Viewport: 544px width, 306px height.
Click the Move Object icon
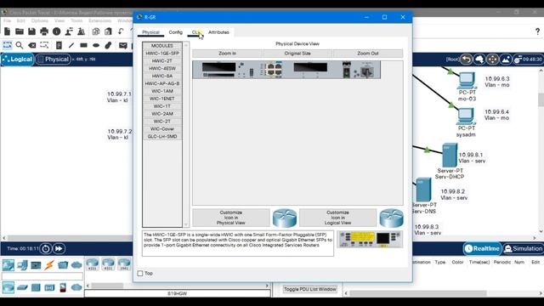point(492,59)
